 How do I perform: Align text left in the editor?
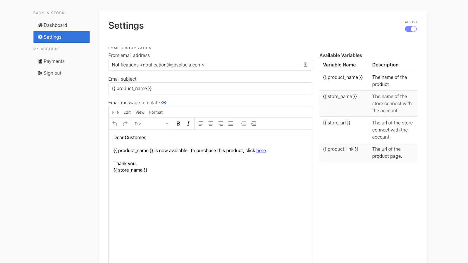(x=201, y=124)
